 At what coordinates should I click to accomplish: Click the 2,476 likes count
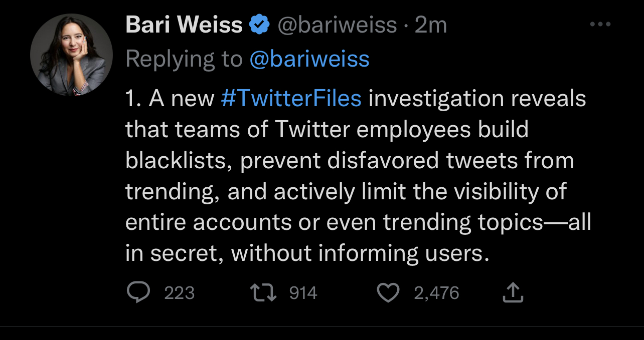436,293
